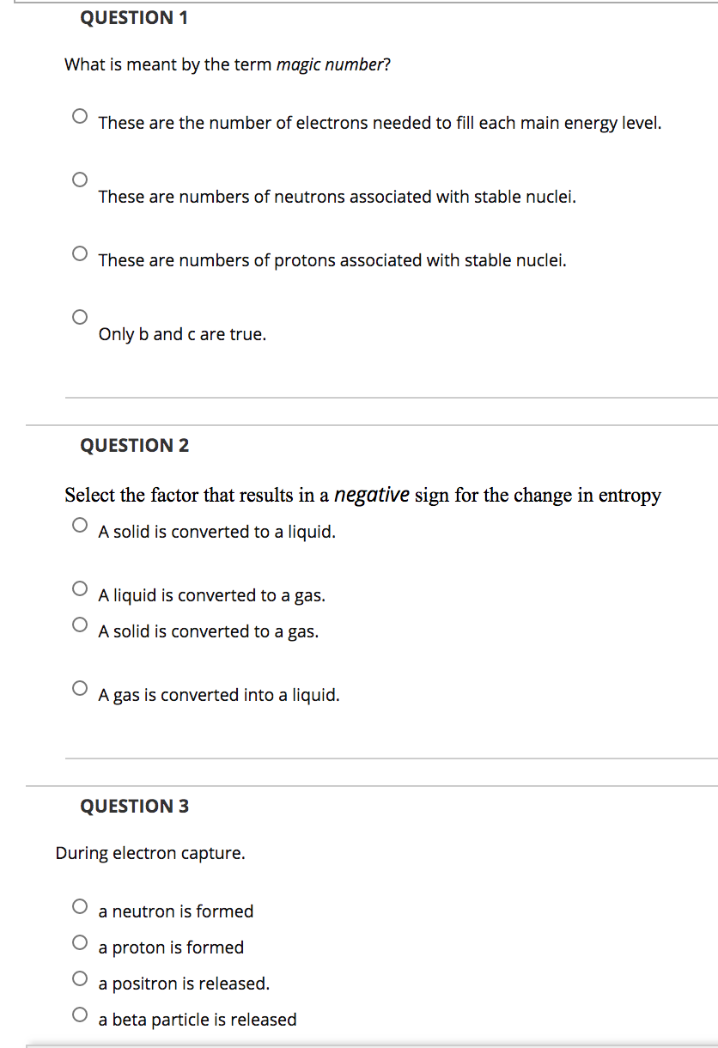Select "These are numbers of neutrons associated with stable nuclei"
This screenshot has width=718, height=1048.
point(79,180)
